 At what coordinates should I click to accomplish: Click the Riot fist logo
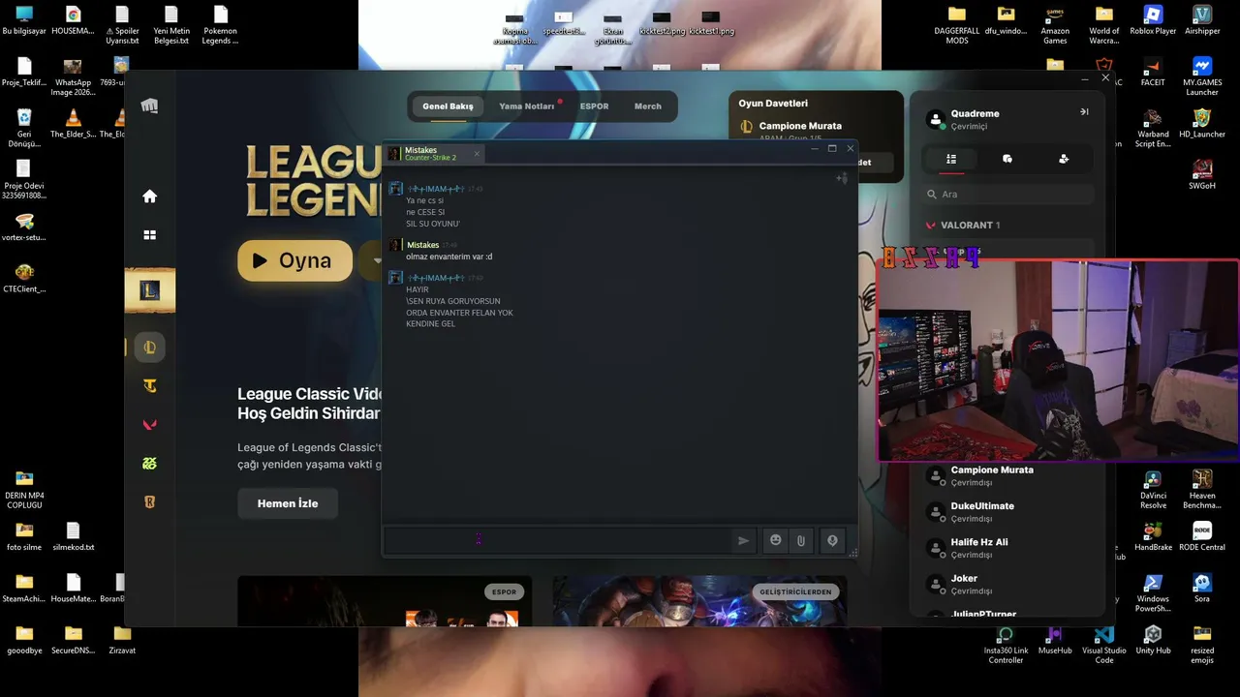149,106
